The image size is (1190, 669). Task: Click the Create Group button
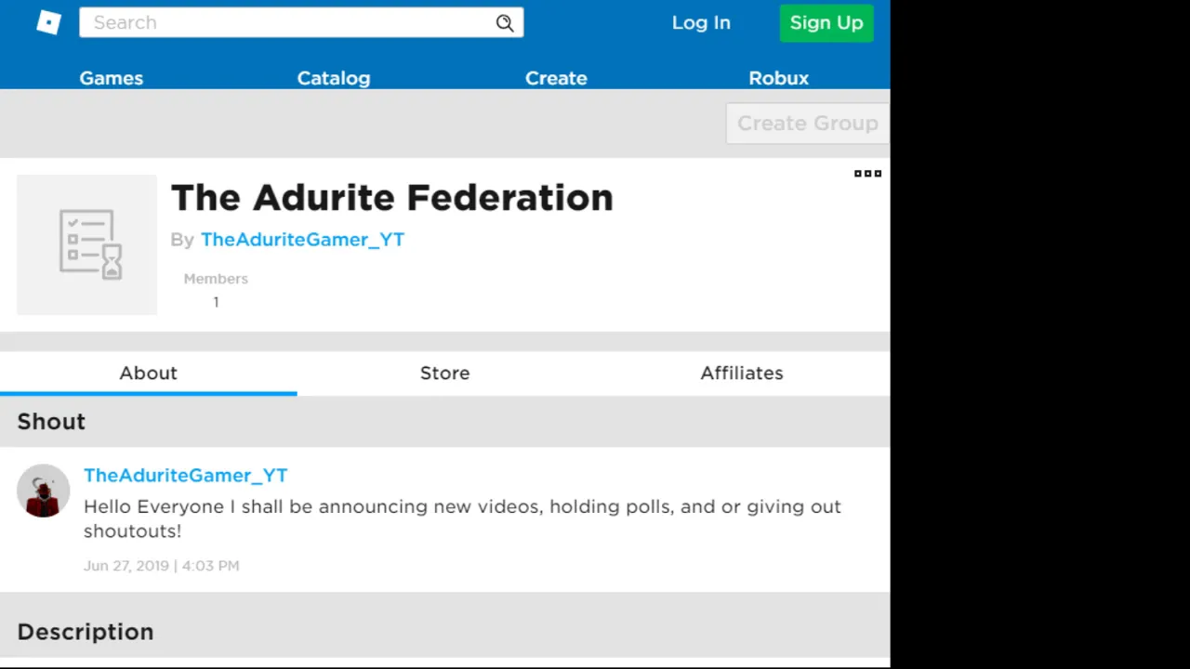pos(807,124)
